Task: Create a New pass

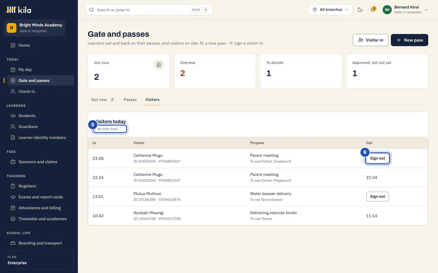Action: click(409, 40)
